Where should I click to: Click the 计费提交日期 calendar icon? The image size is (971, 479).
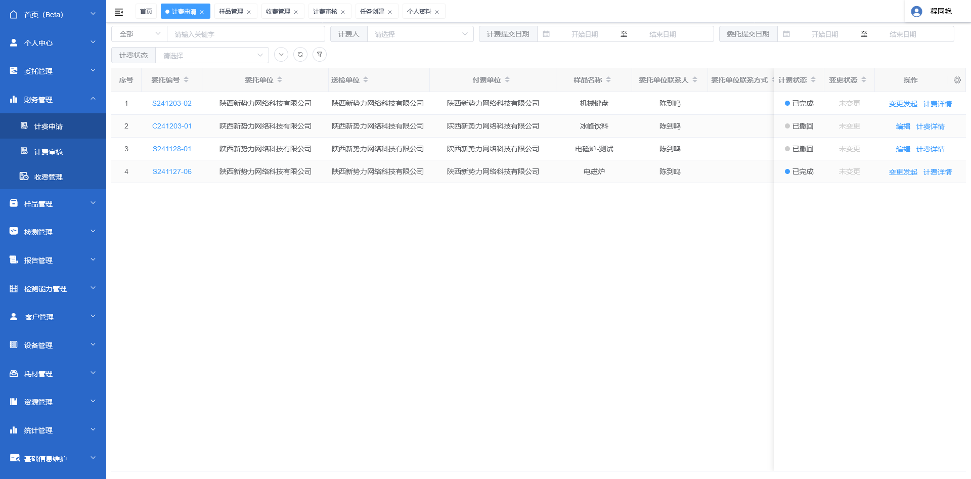tap(546, 34)
